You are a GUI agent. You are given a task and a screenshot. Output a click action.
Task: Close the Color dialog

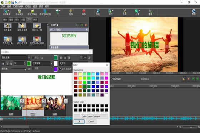[107, 65]
